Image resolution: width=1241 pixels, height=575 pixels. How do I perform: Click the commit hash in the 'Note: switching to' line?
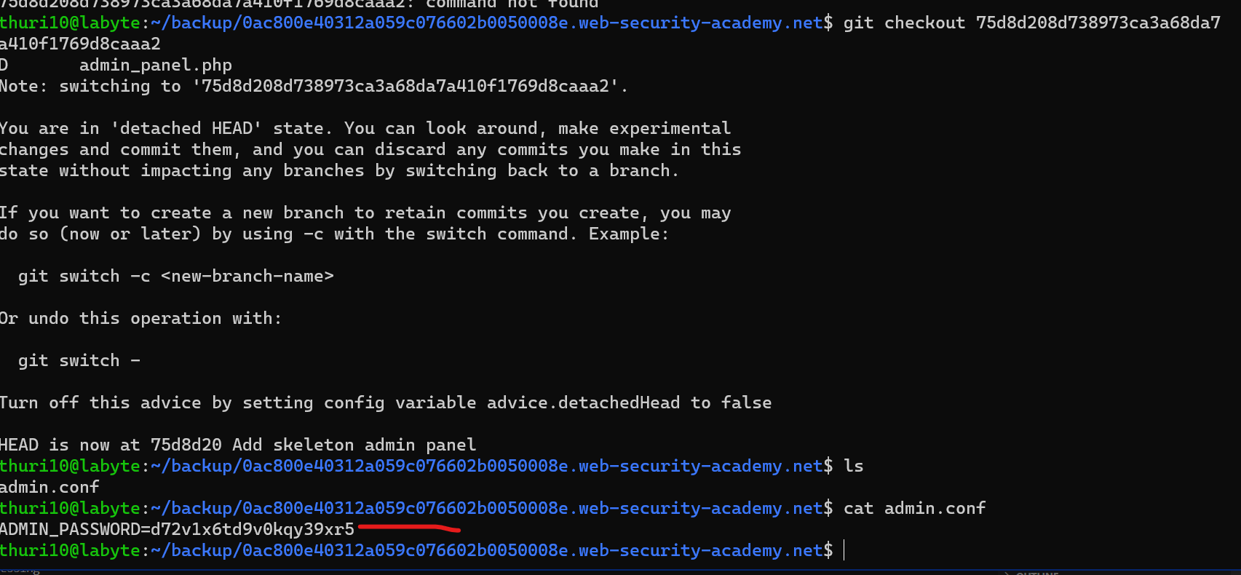[x=405, y=86]
